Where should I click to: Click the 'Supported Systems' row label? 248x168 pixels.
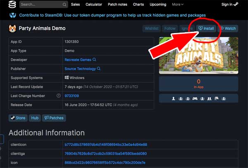[27, 78]
